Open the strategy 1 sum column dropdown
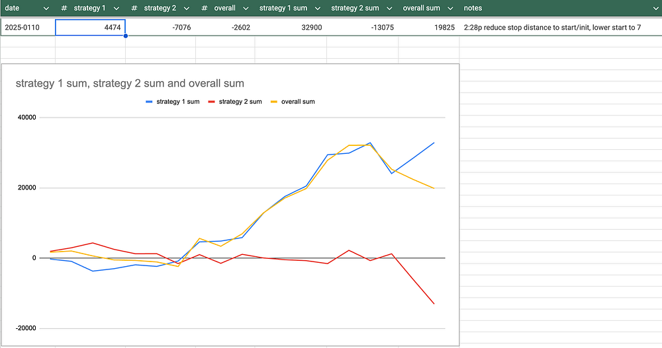662x348 pixels. pos(318,9)
